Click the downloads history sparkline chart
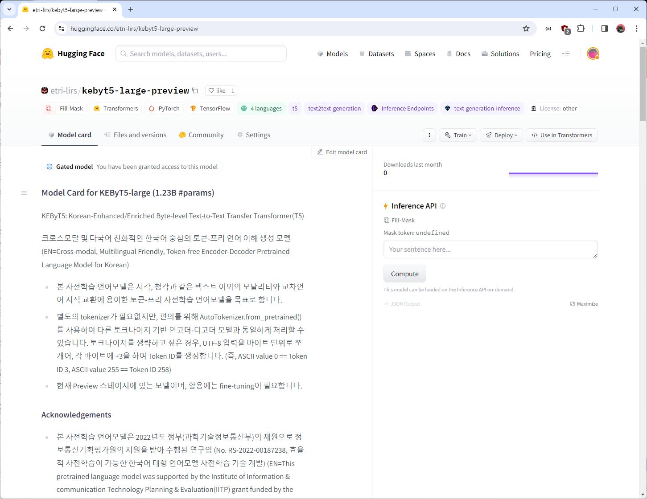The height and width of the screenshot is (499, 647). pos(553,174)
